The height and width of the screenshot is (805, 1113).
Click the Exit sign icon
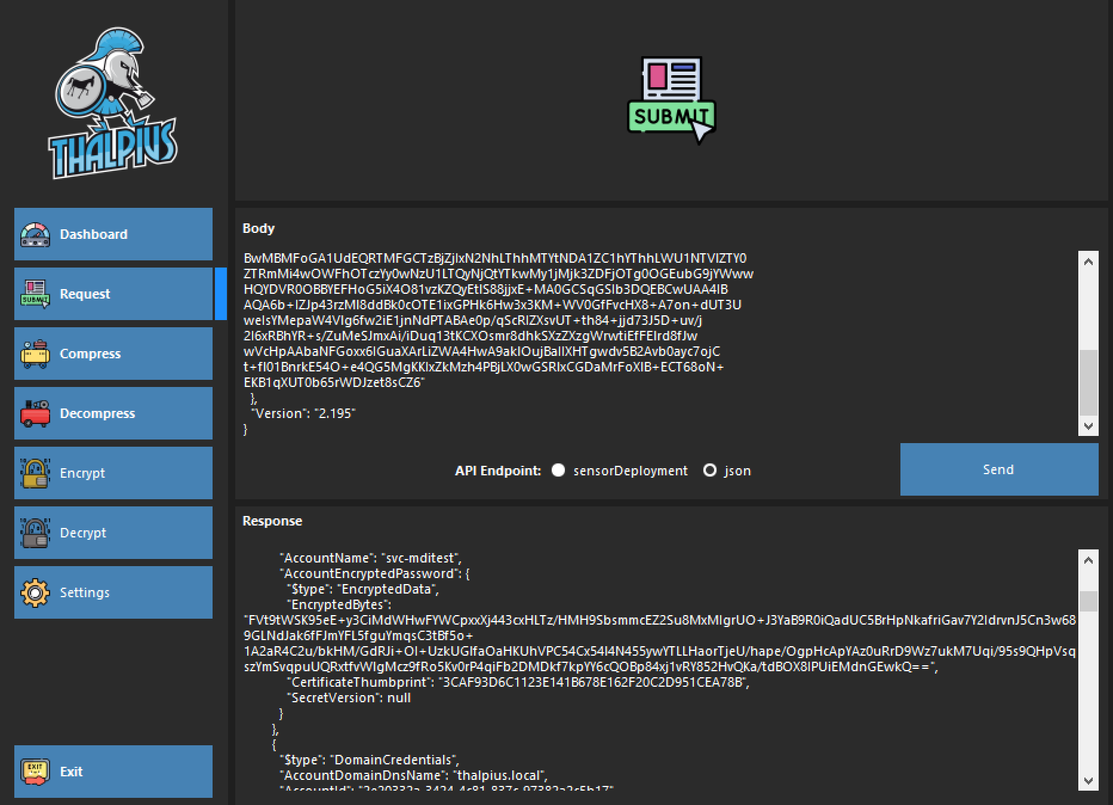pos(35,772)
